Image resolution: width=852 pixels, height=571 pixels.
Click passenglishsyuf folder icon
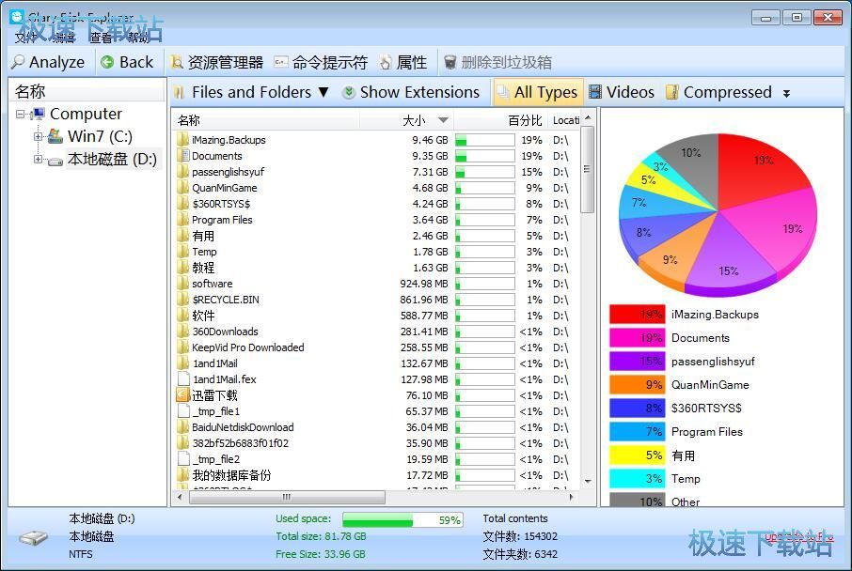click(183, 172)
